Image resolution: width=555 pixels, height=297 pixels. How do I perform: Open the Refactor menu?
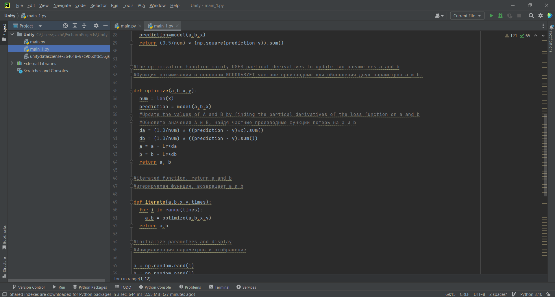pyautogui.click(x=98, y=5)
